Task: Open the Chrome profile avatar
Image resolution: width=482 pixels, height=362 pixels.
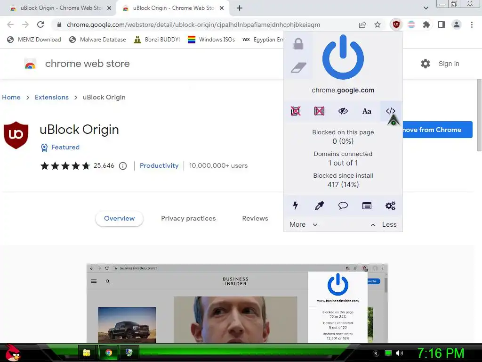Action: coord(457,25)
